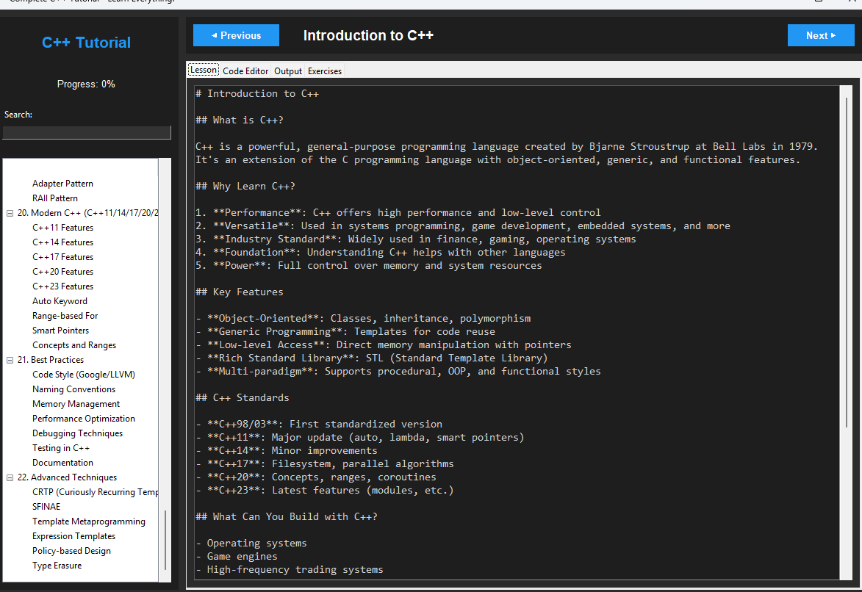Open the Debugging Techniques lesson
Image resolution: width=862 pixels, height=592 pixels.
77,433
